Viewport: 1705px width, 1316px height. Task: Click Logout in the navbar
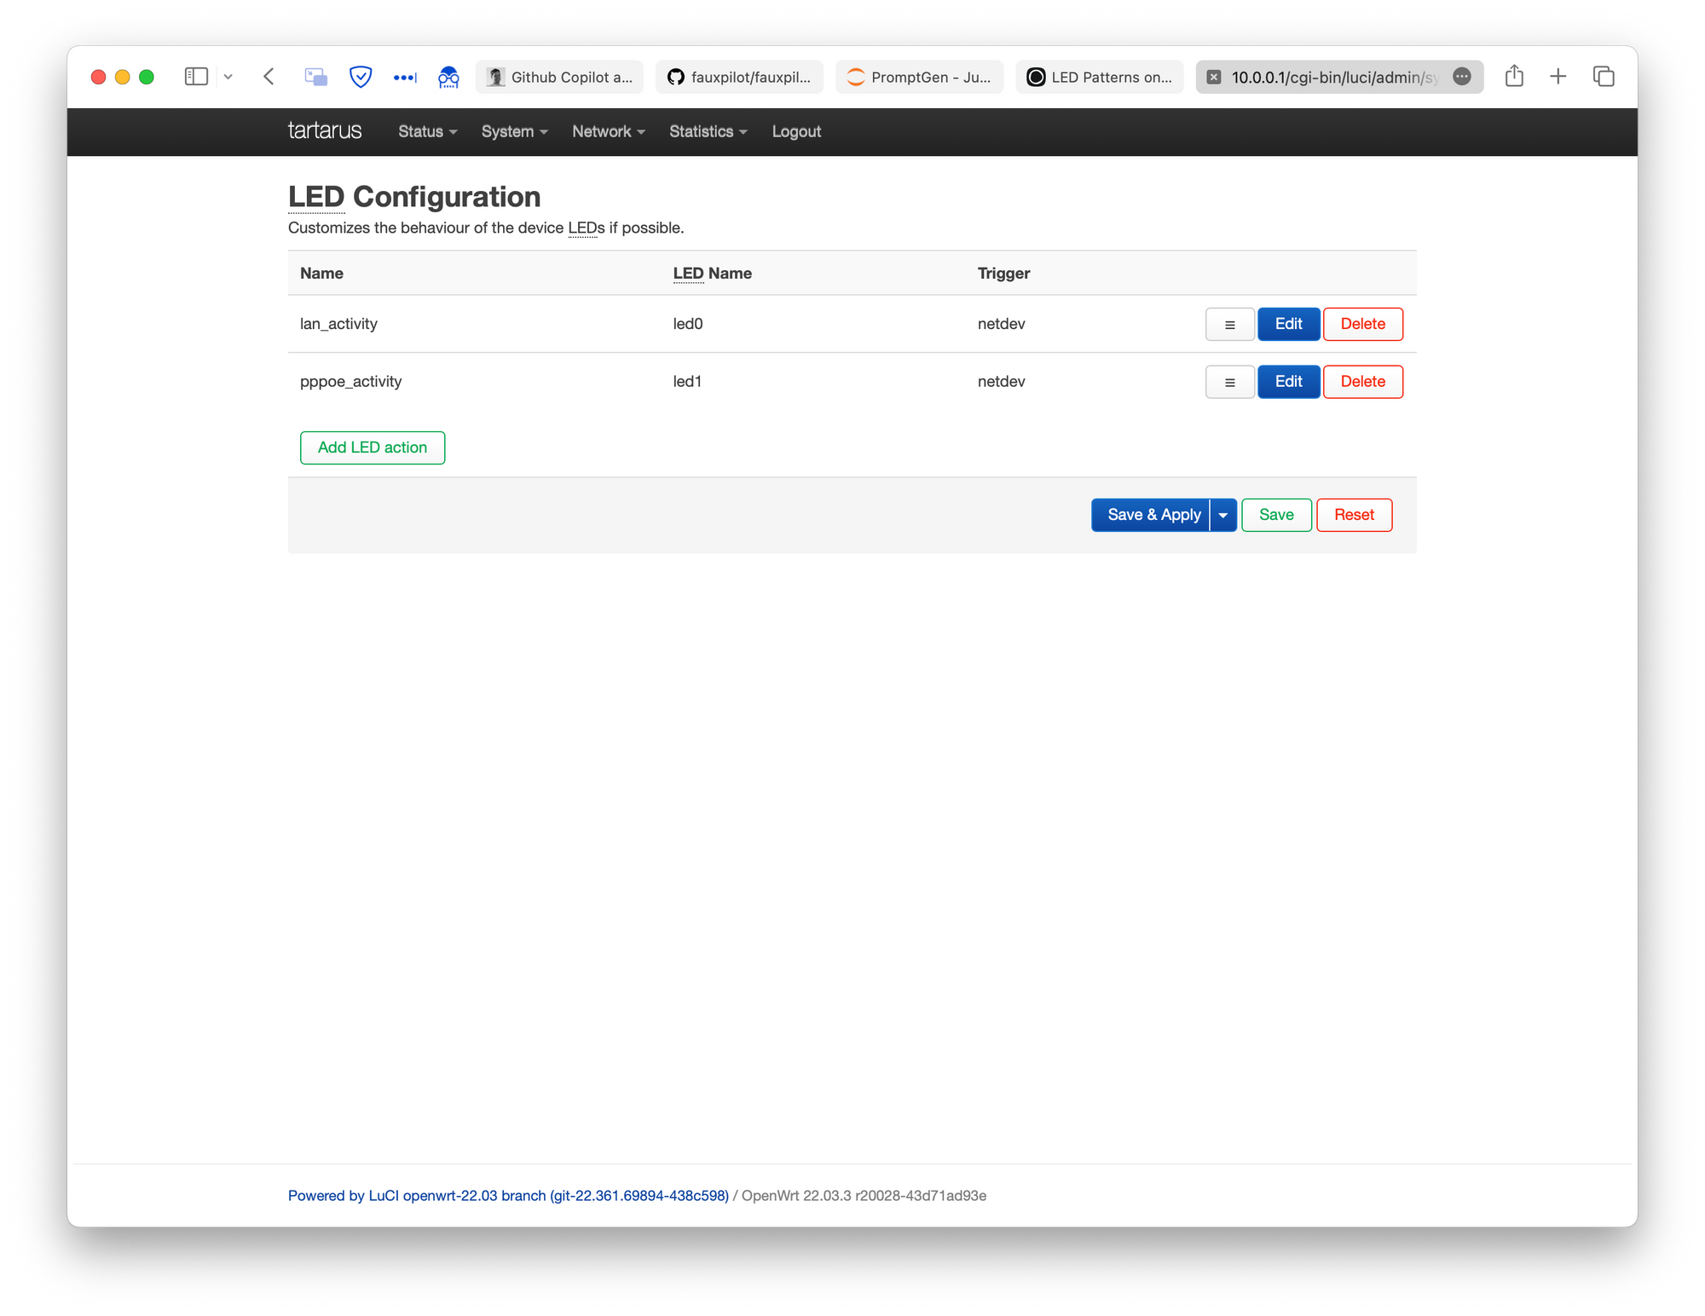(x=796, y=131)
